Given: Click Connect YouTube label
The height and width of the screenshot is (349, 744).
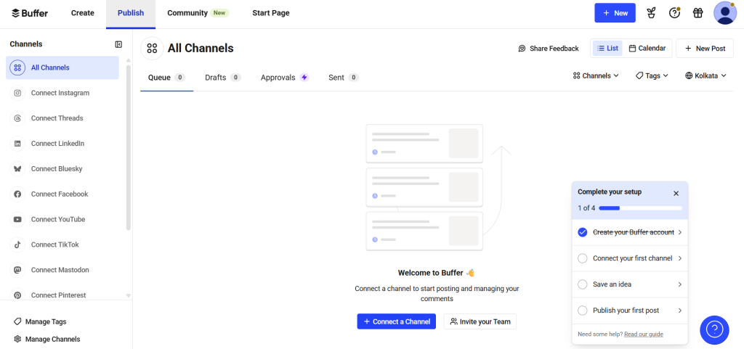Looking at the screenshot, I should (x=58, y=219).
